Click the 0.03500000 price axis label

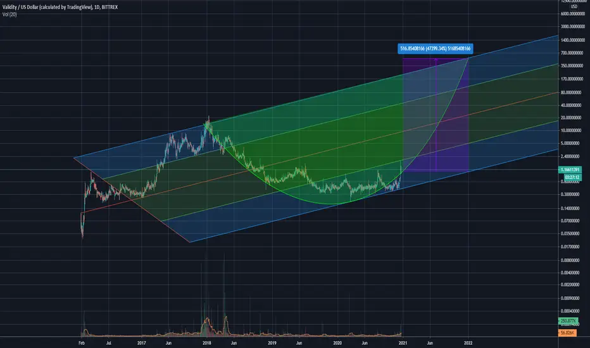[x=570, y=233]
